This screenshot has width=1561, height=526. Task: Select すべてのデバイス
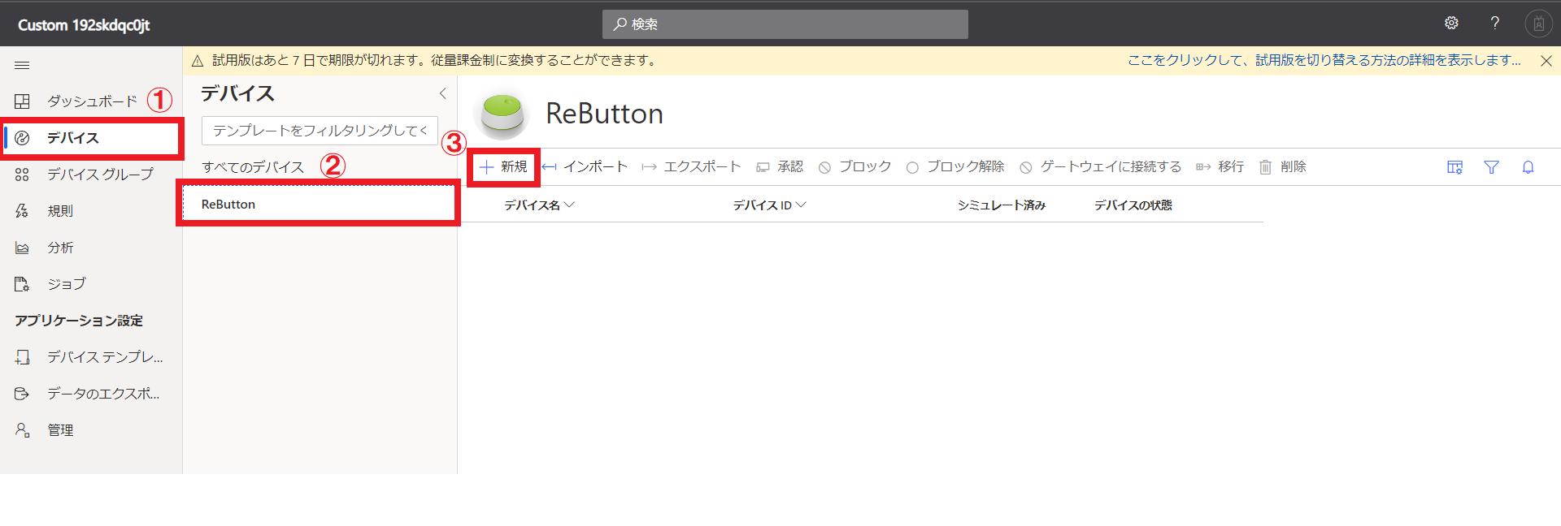click(253, 167)
